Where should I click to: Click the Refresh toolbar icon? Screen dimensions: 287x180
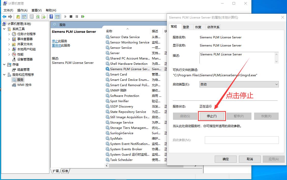point(38,17)
